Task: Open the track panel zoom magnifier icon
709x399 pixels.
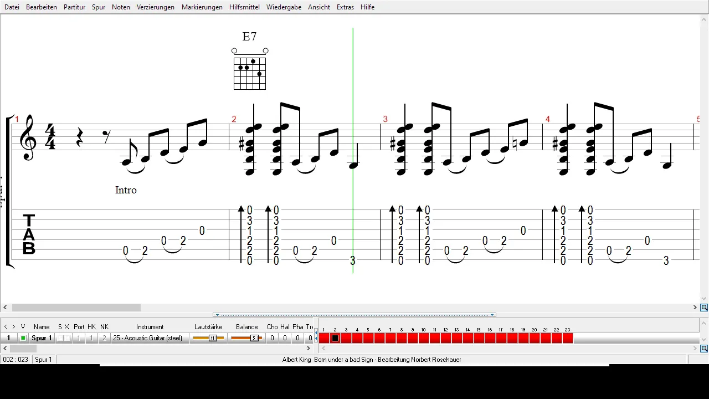Action: [x=704, y=349]
